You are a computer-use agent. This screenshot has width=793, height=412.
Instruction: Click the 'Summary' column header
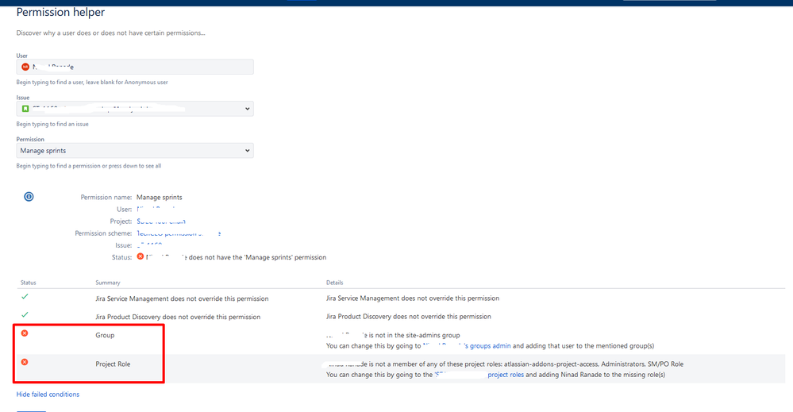tap(108, 283)
